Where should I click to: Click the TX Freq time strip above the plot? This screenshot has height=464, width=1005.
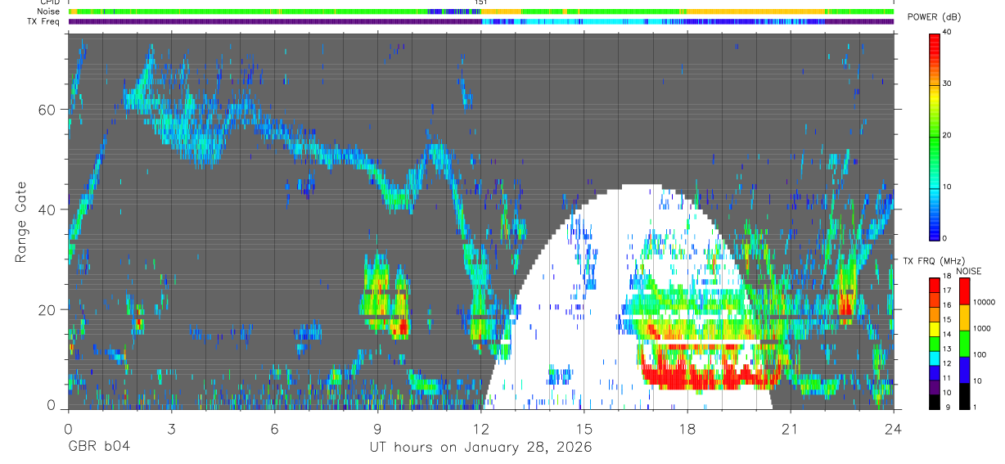[x=480, y=22]
